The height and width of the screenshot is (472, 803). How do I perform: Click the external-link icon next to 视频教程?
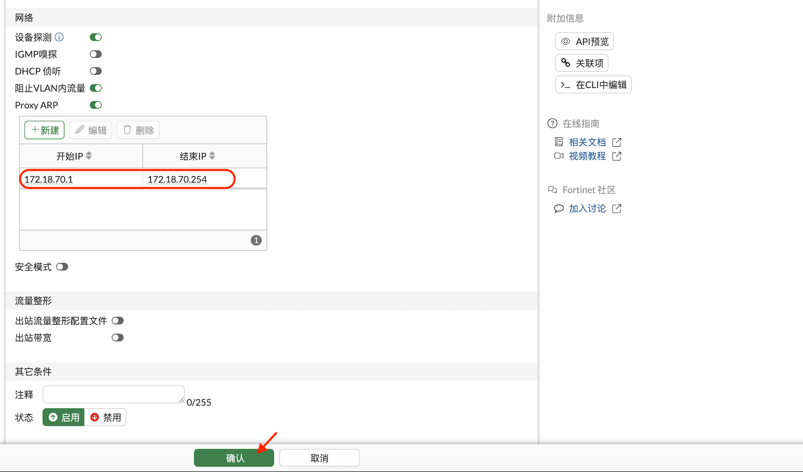616,156
